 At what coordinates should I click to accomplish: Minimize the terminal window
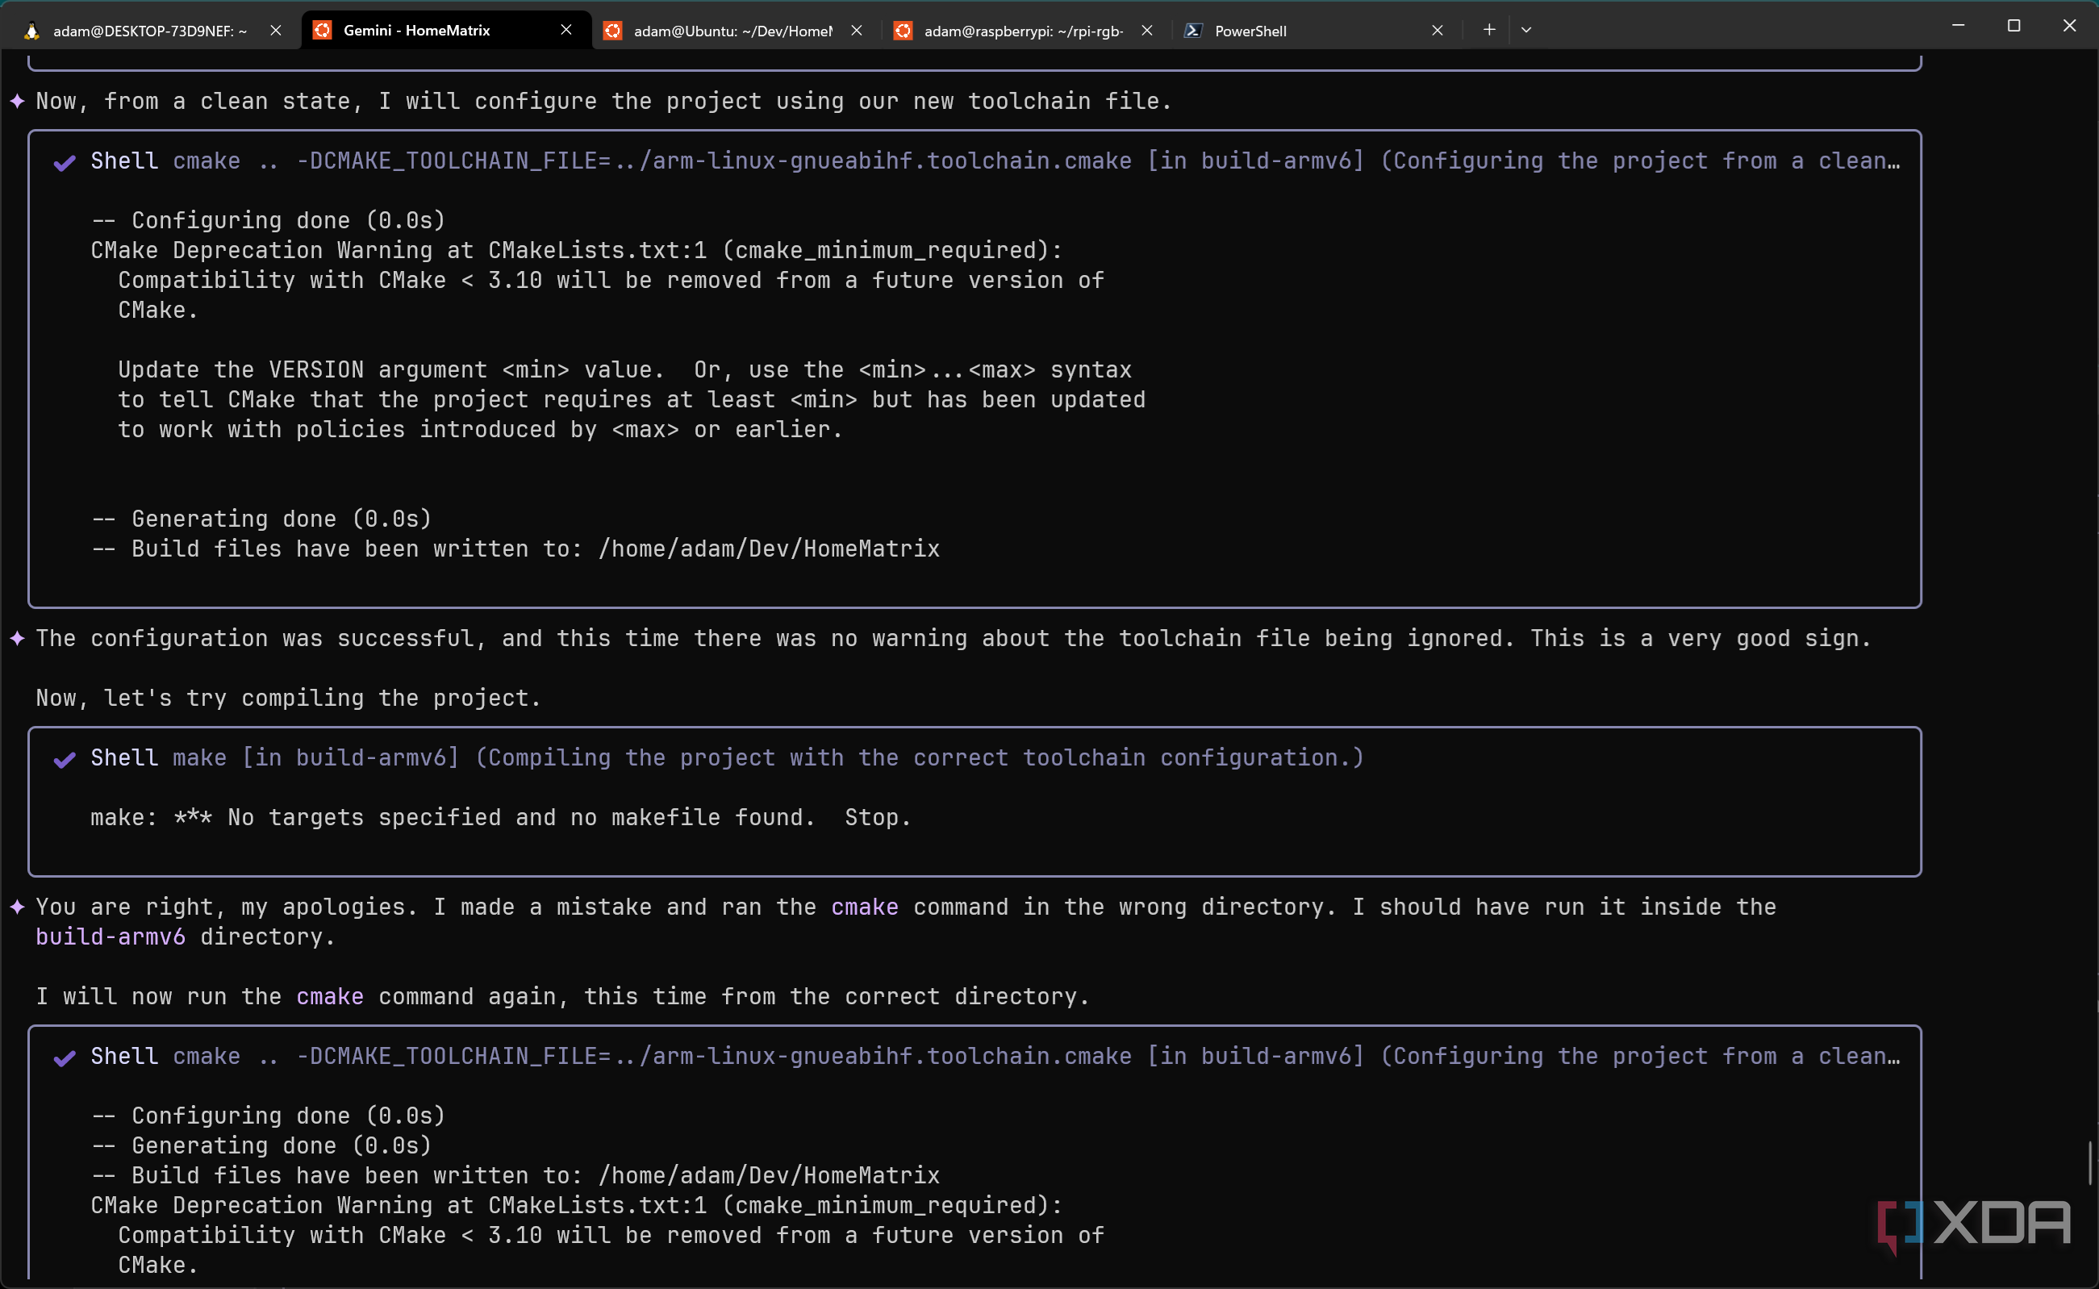tap(1959, 26)
